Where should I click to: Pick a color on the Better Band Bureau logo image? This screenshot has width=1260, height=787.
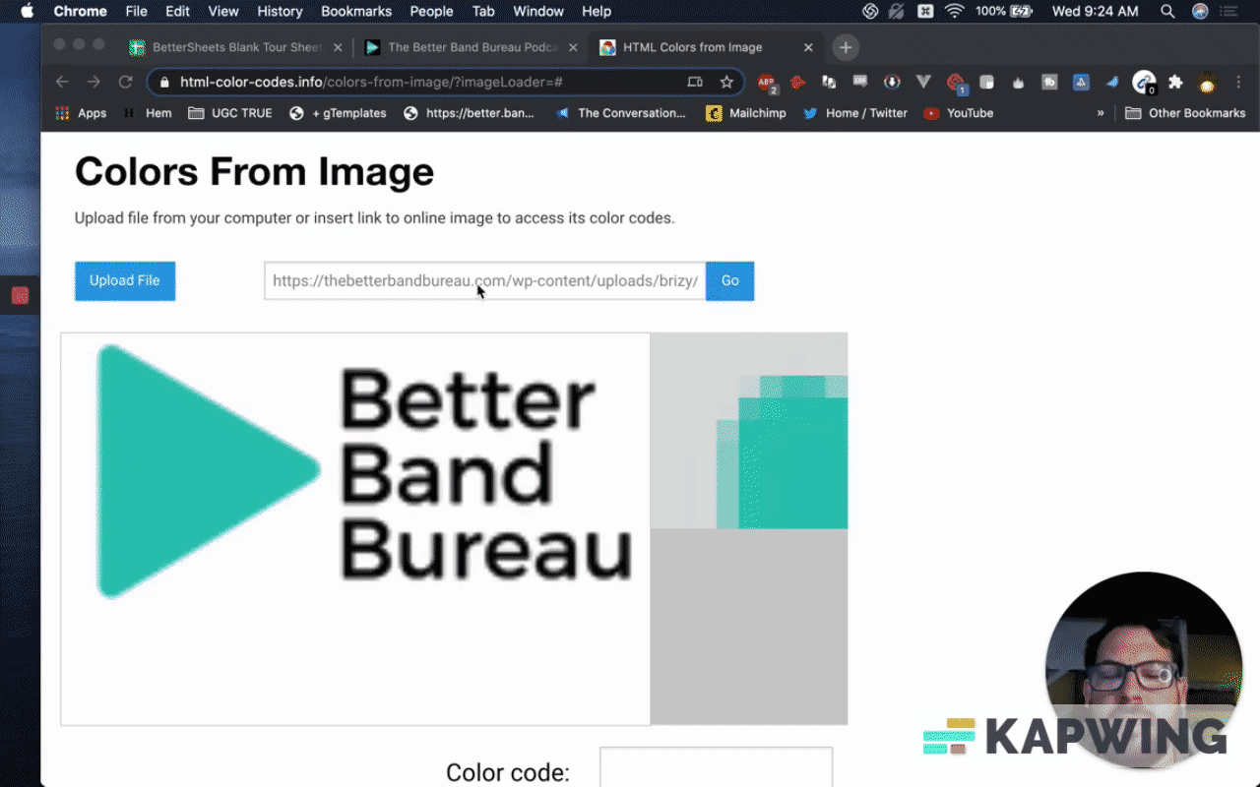pyautogui.click(x=355, y=529)
